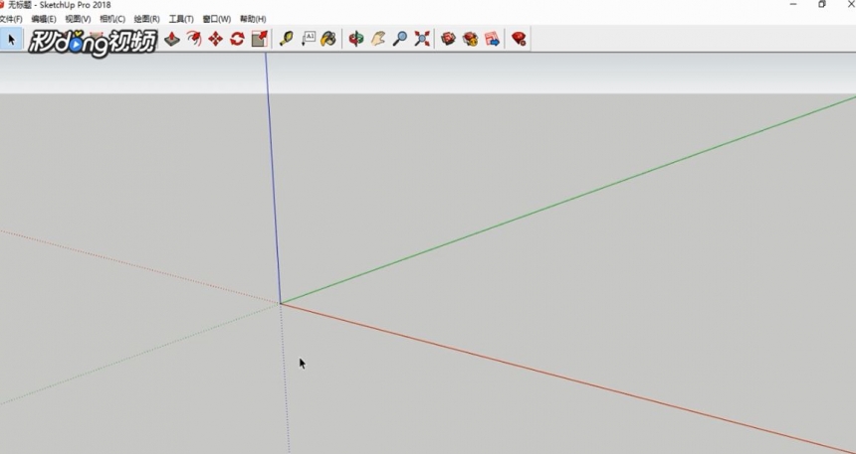Open the 编辑(E) menu
Viewport: 856px width, 454px height.
pos(44,19)
